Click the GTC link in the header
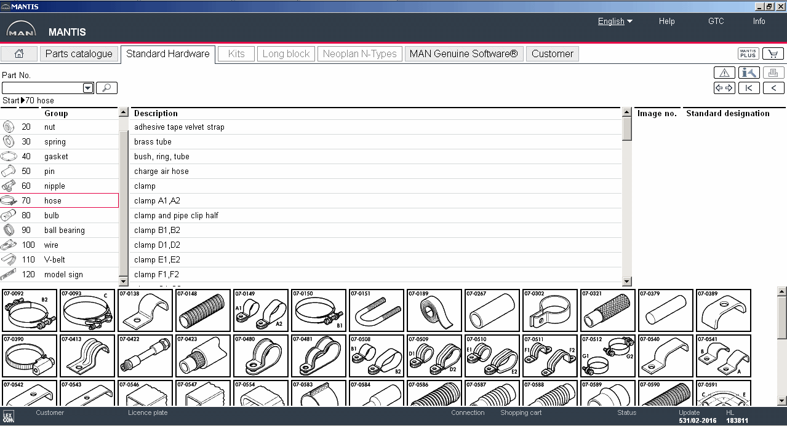Viewport: 787px width, 426px height. coord(716,21)
